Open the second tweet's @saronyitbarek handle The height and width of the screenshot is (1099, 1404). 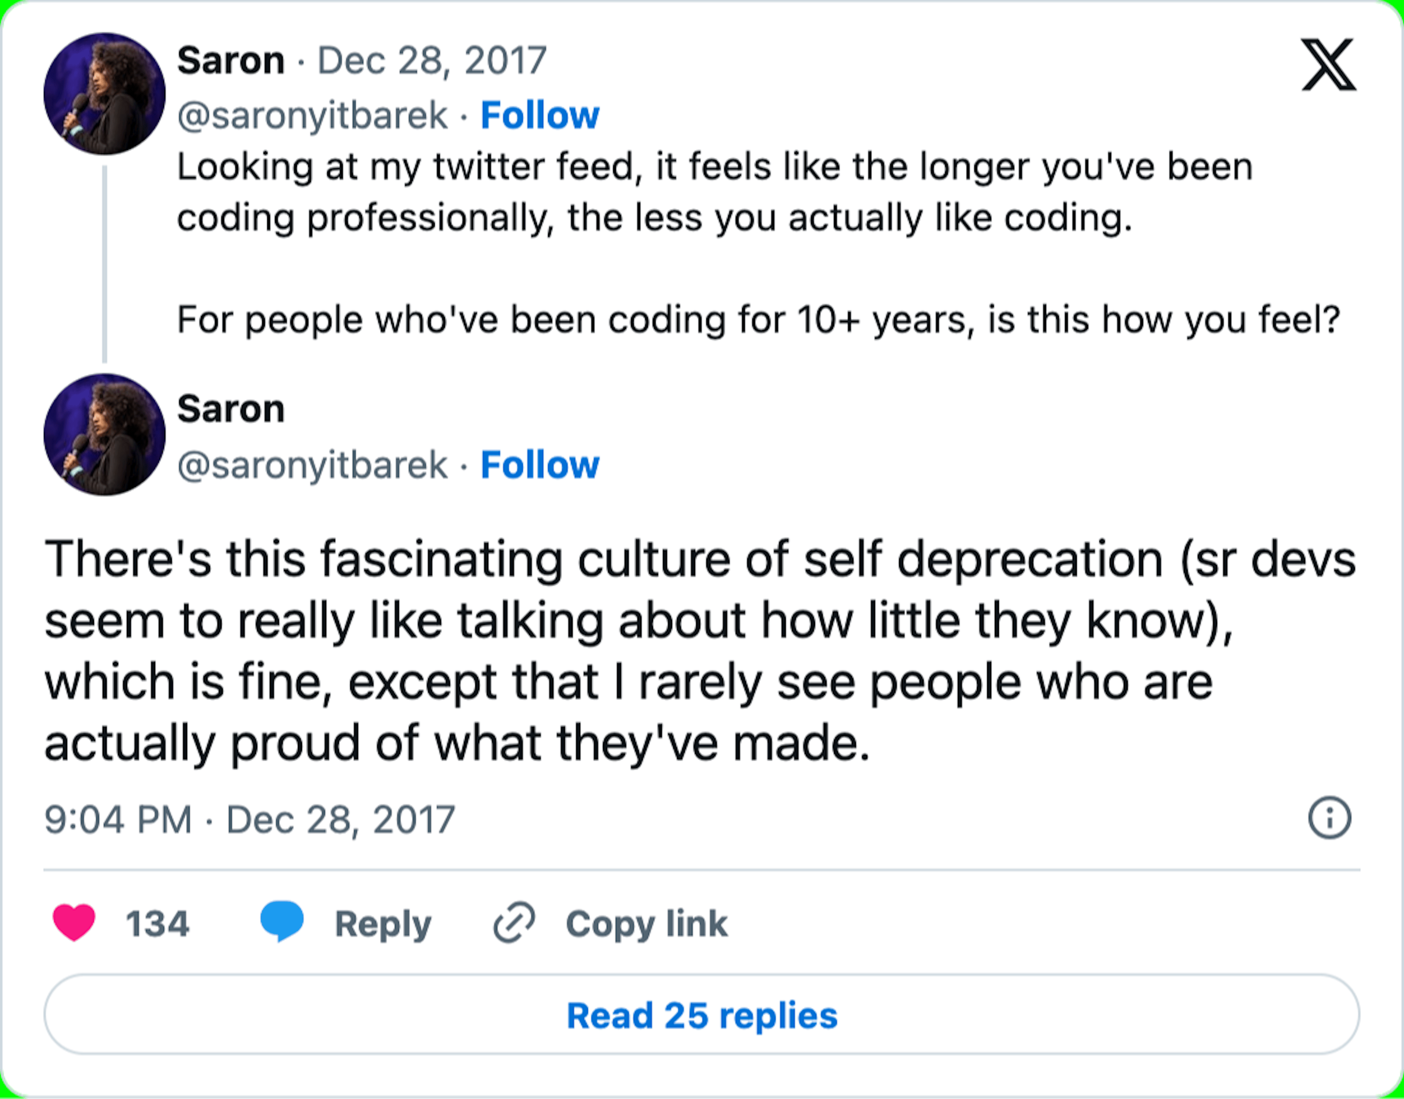[312, 465]
